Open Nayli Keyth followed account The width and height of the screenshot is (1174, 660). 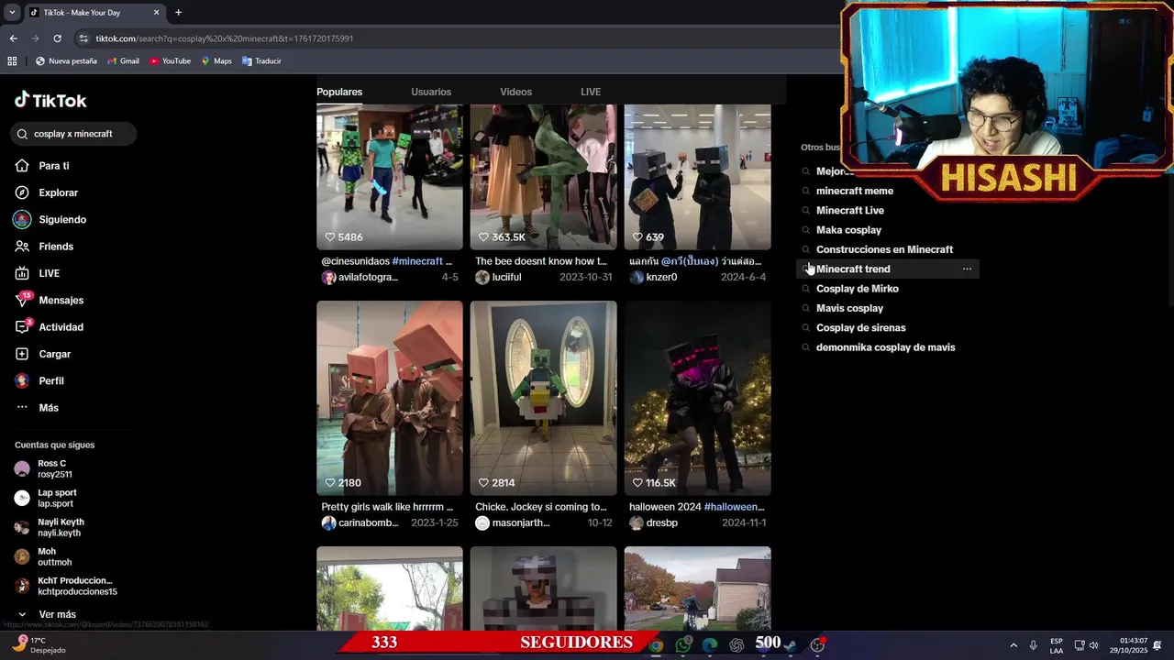pos(50,527)
